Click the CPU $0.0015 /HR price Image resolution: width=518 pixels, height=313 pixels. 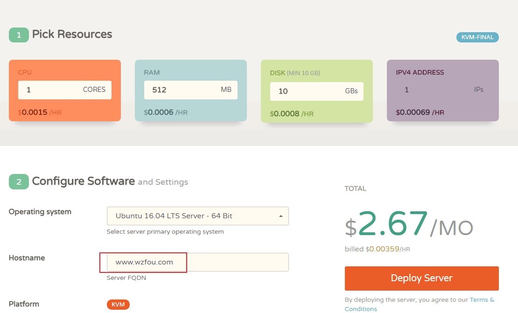pos(39,112)
